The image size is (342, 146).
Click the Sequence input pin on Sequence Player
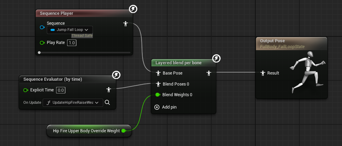(x=42, y=27)
